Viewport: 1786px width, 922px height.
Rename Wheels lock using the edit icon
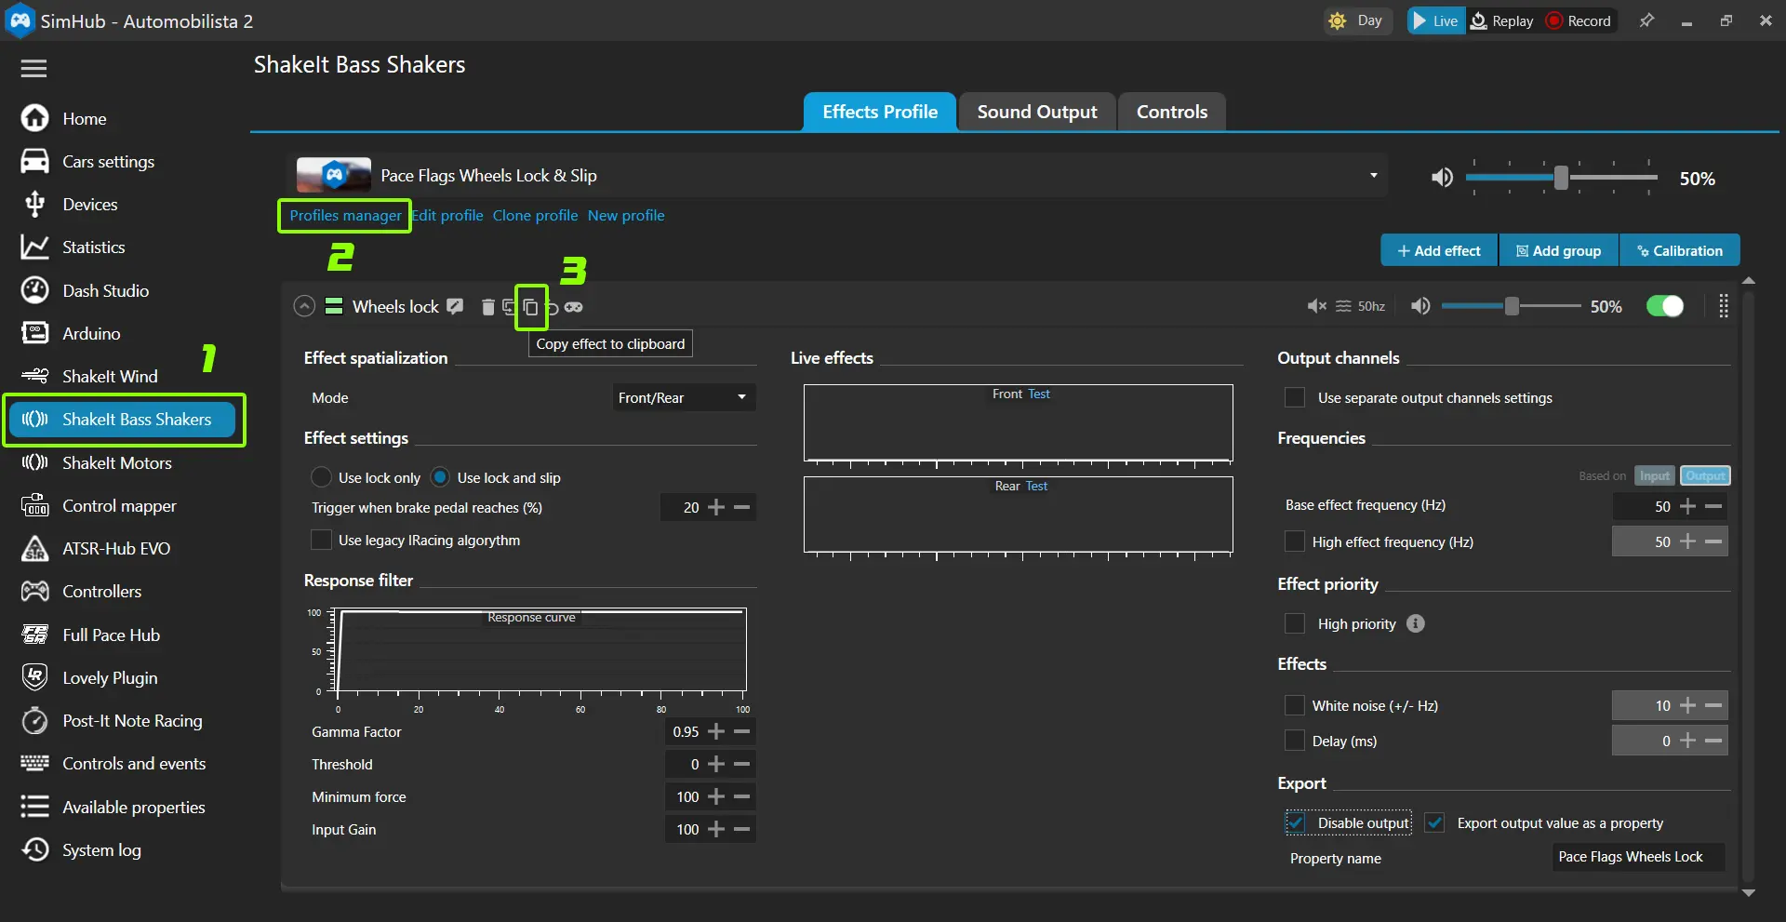455,307
